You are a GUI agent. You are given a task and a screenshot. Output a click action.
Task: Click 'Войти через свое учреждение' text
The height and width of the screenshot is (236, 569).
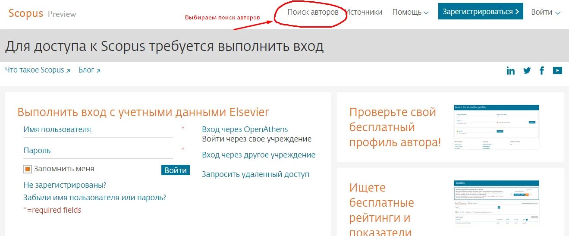[x=257, y=139]
